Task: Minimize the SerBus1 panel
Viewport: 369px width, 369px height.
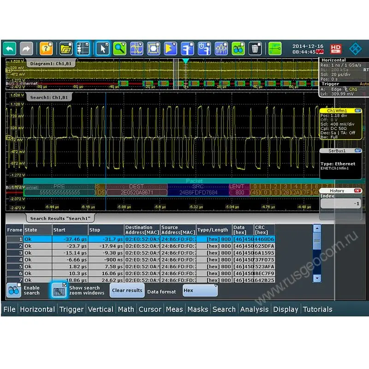Action: tap(358, 151)
